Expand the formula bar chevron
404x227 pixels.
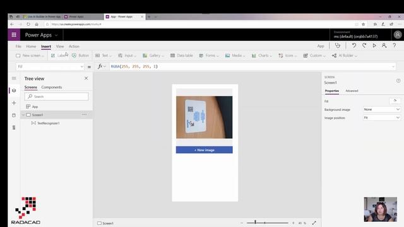pyautogui.click(x=393, y=67)
